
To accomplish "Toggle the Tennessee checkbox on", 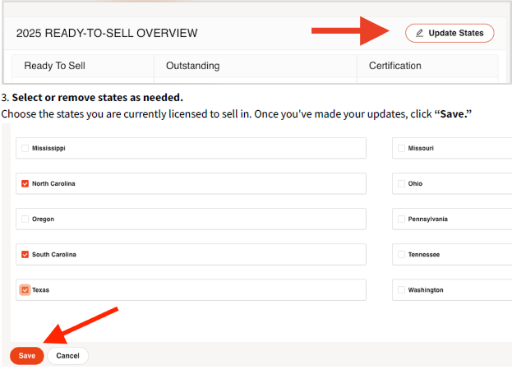I will (401, 255).
